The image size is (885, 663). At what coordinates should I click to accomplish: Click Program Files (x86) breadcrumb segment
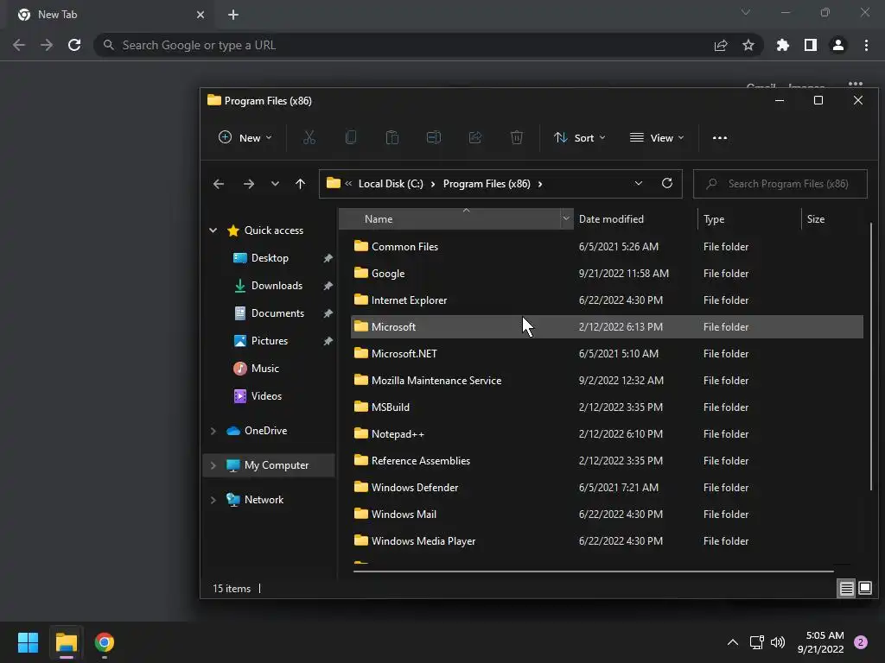coord(487,184)
